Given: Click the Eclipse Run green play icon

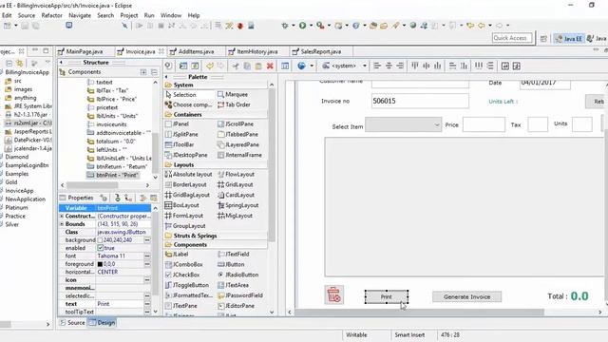Looking at the screenshot, I should [x=302, y=26].
